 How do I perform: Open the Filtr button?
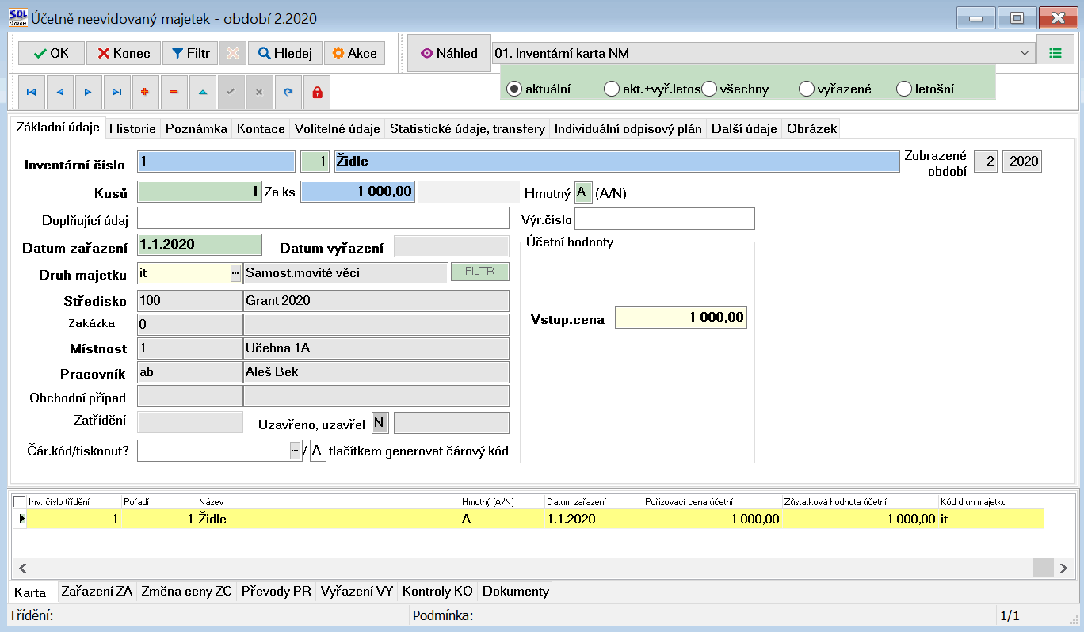click(190, 53)
